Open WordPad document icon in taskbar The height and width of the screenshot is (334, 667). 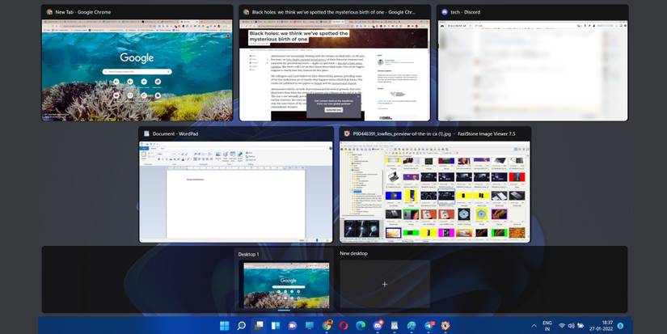(x=395, y=326)
